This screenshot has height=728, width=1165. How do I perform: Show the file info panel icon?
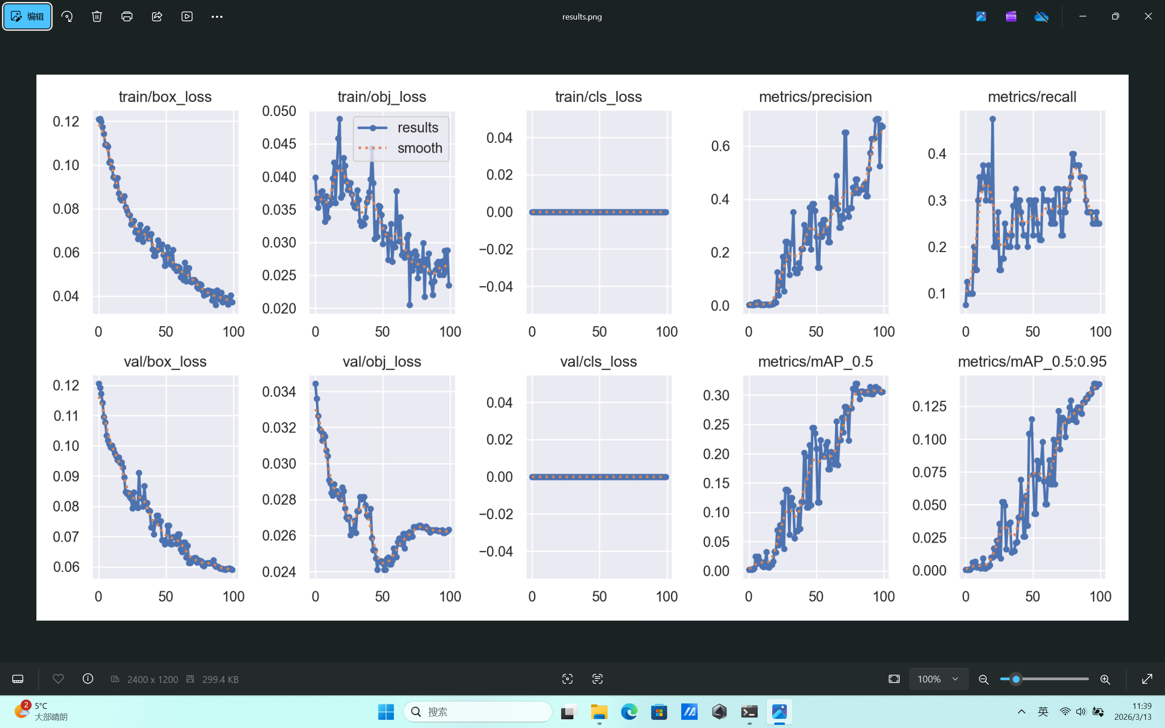pos(88,679)
